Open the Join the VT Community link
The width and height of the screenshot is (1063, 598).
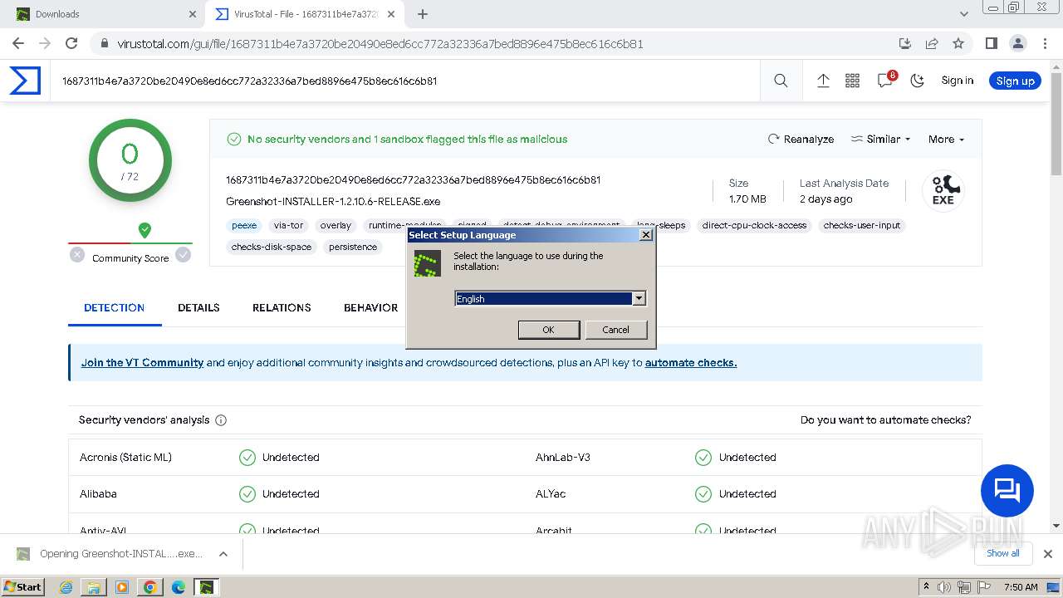pos(142,363)
